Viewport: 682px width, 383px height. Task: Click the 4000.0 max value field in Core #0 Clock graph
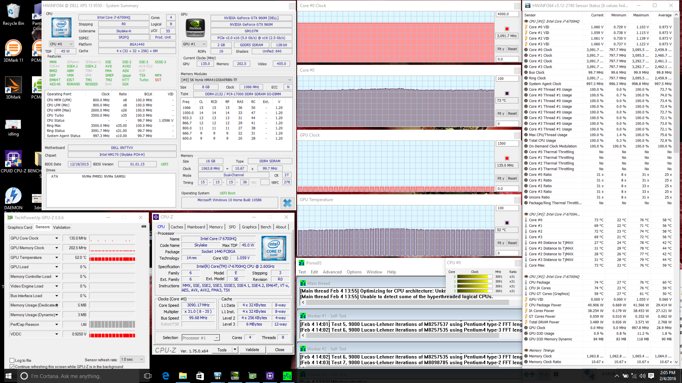507,14
